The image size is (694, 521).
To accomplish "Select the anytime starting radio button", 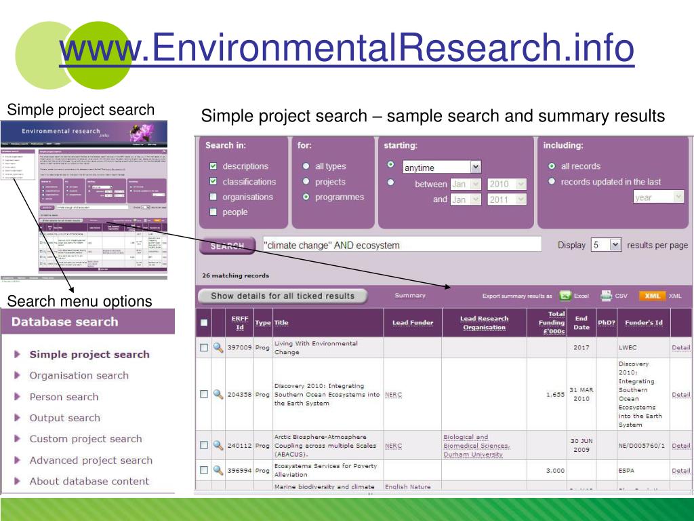I will pyautogui.click(x=390, y=164).
